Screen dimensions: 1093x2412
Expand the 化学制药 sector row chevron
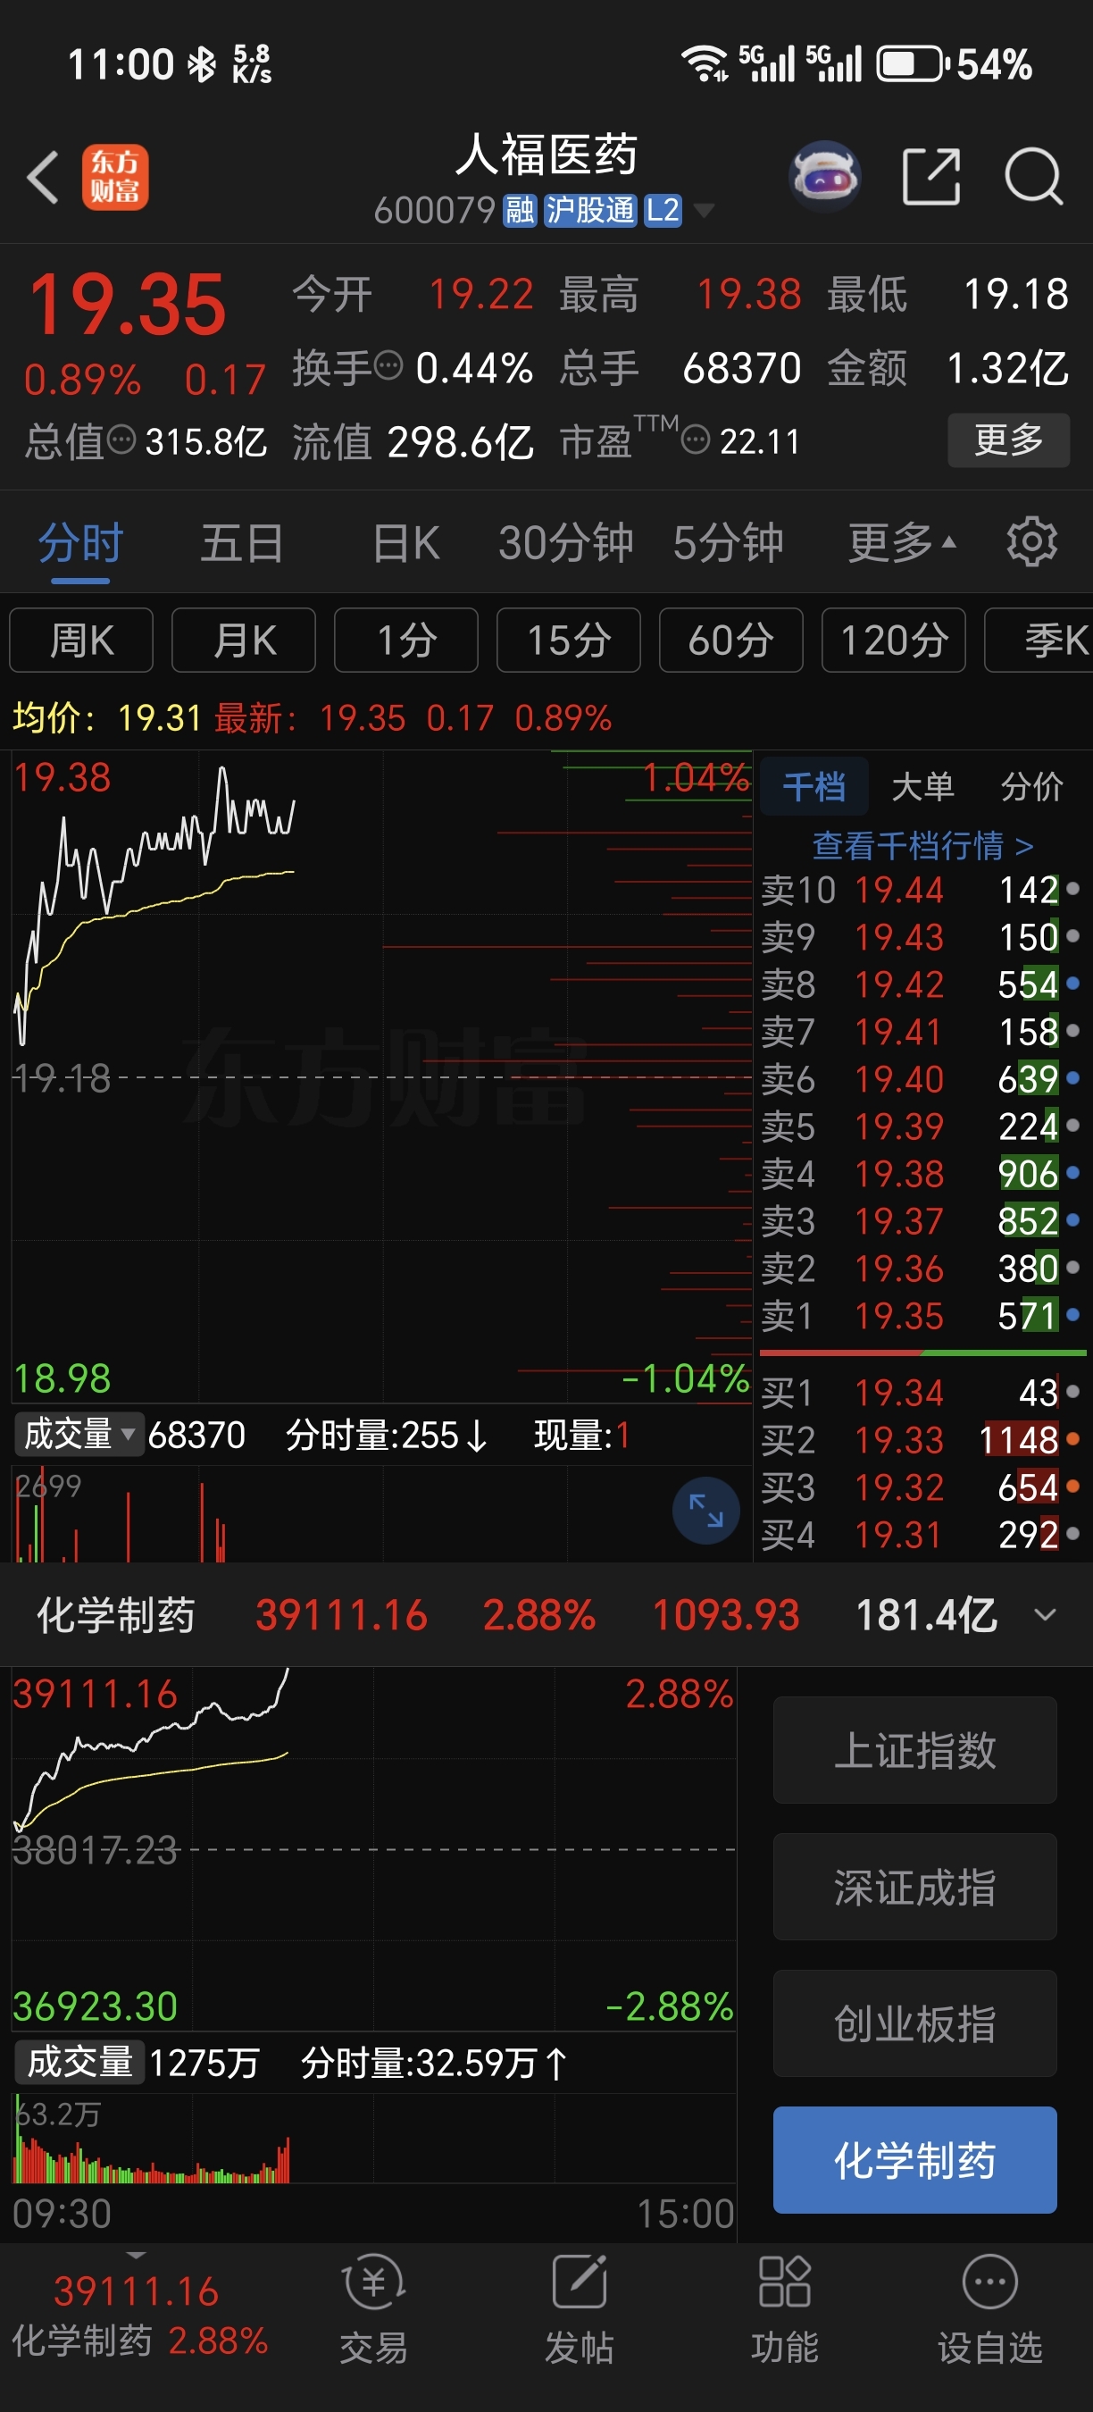pos(1046,1614)
